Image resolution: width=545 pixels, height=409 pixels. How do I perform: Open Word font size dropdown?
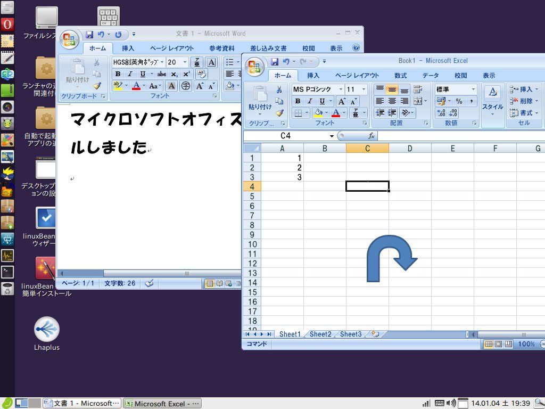click(x=185, y=62)
